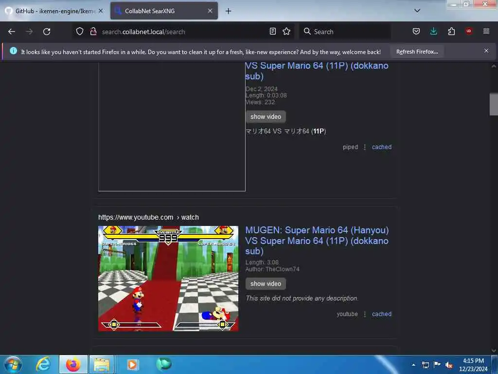Image resolution: width=498 pixels, height=374 pixels.
Task: Open Windows Explorer from taskbar
Action: coord(102,364)
